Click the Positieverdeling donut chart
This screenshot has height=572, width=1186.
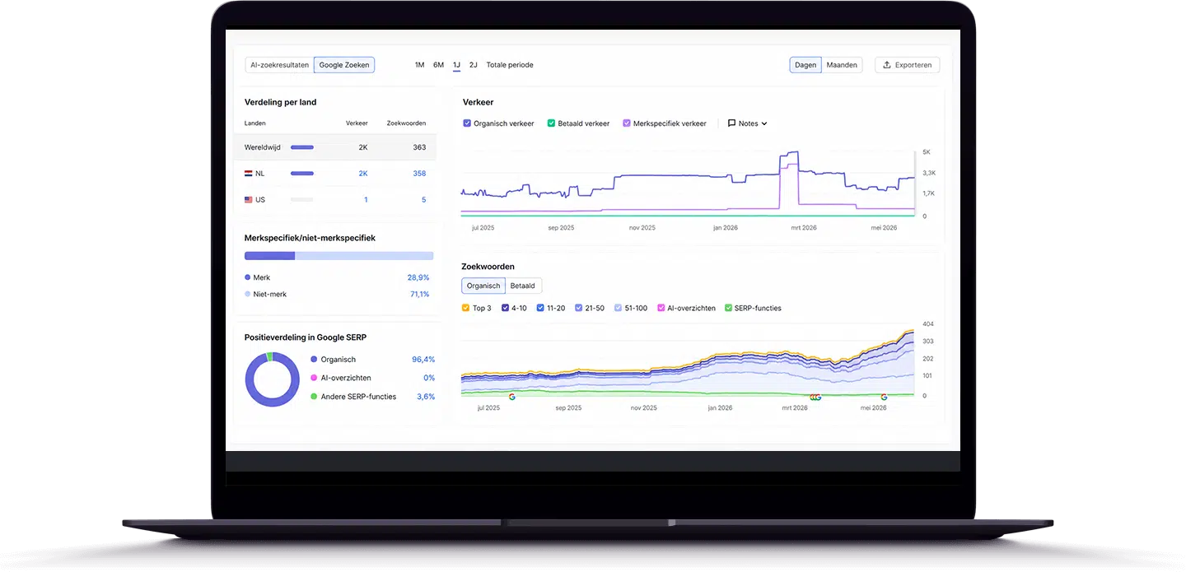(x=273, y=379)
